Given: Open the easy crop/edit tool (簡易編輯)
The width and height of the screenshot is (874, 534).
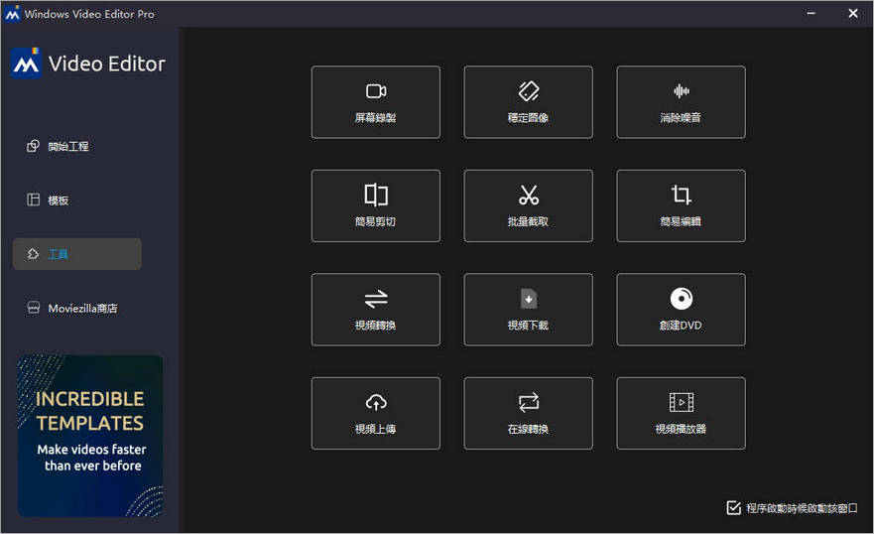Looking at the screenshot, I should pyautogui.click(x=681, y=205).
